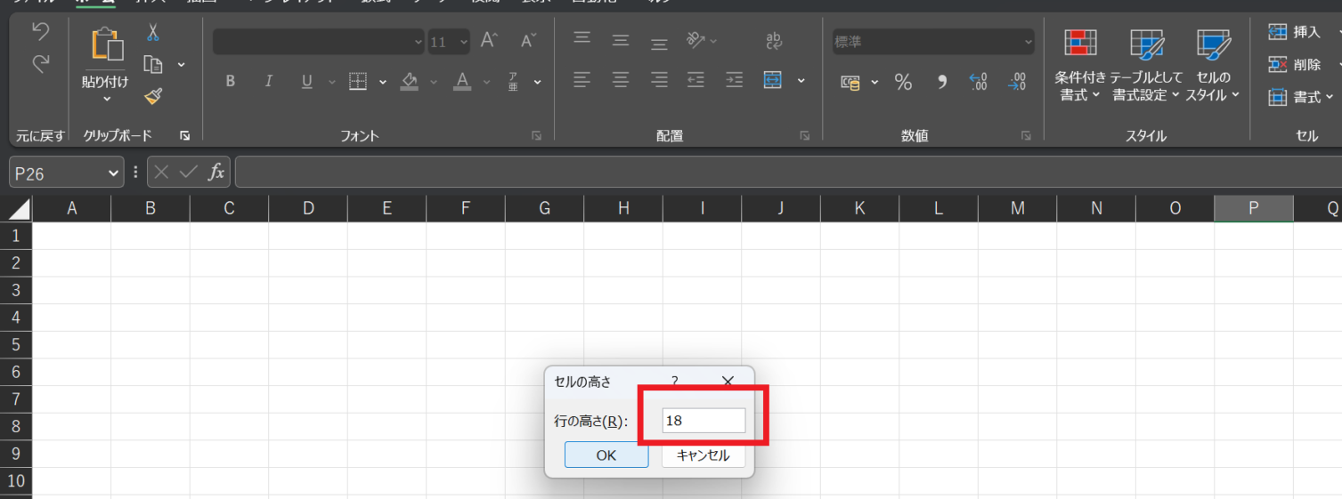Click the 挿入 insert cells button
The height and width of the screenshot is (499, 1342).
click(x=1296, y=32)
